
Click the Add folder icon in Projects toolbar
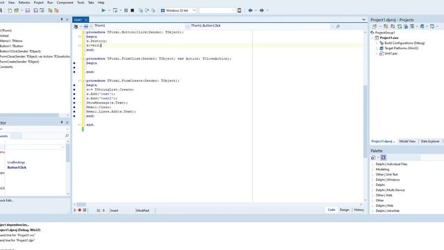coord(386,26)
